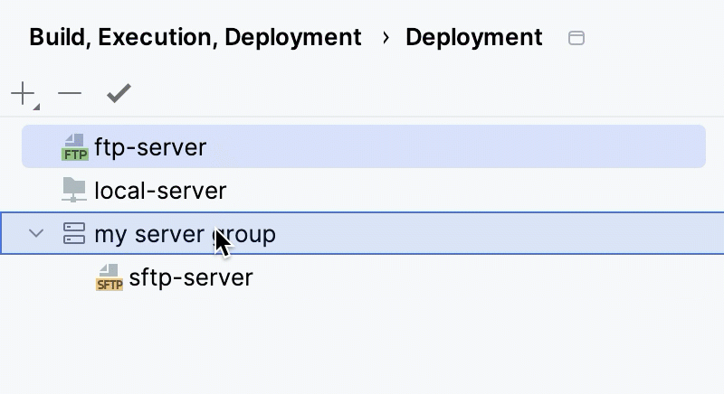Select the my server group label
Screen dimensions: 724x394
tap(185, 235)
